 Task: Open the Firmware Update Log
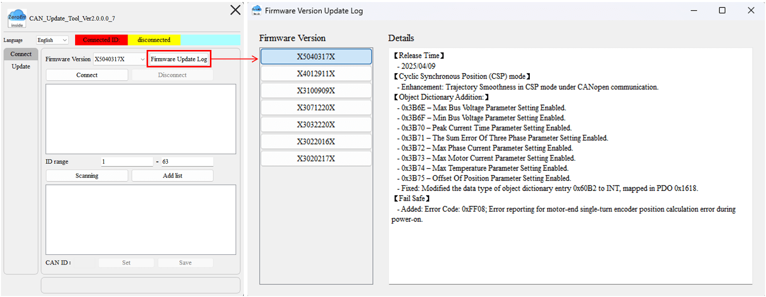(179, 59)
